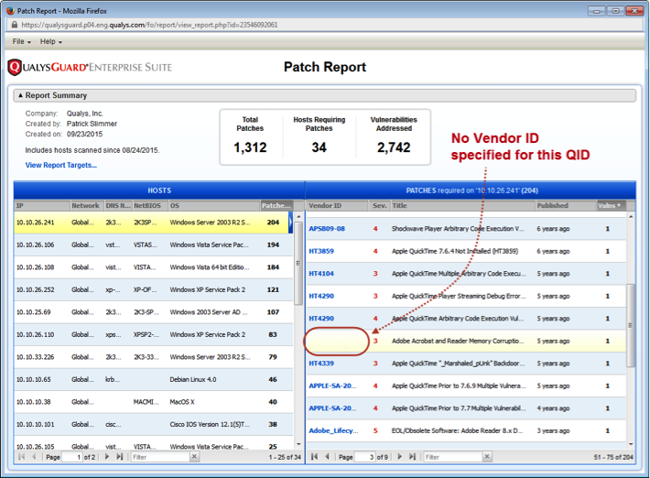Collapse the Report Summary section
650x478 pixels.
coord(20,95)
